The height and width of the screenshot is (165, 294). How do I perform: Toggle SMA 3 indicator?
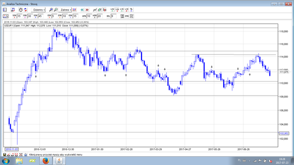click(x=35, y=16)
